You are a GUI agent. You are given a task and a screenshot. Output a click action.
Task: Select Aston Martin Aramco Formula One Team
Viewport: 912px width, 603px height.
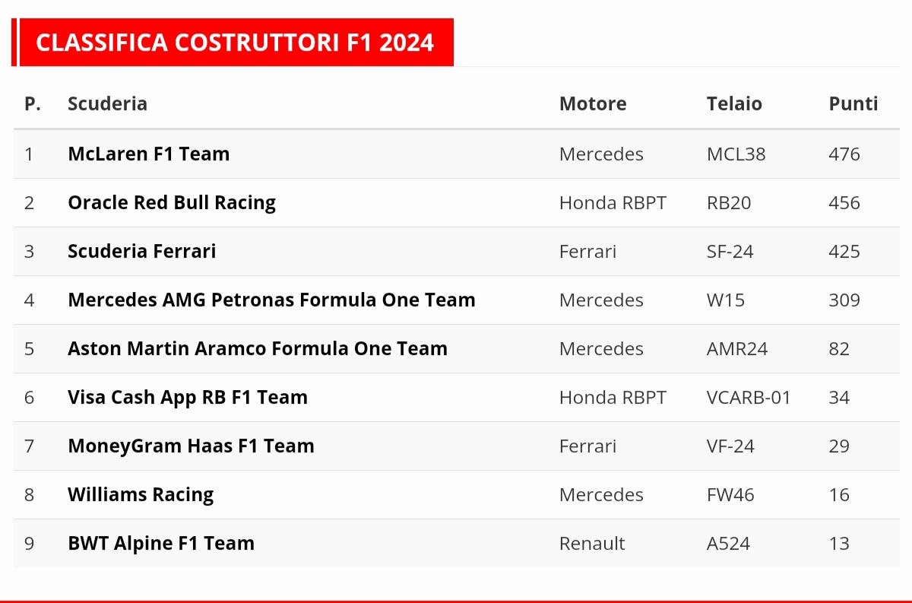[258, 349]
